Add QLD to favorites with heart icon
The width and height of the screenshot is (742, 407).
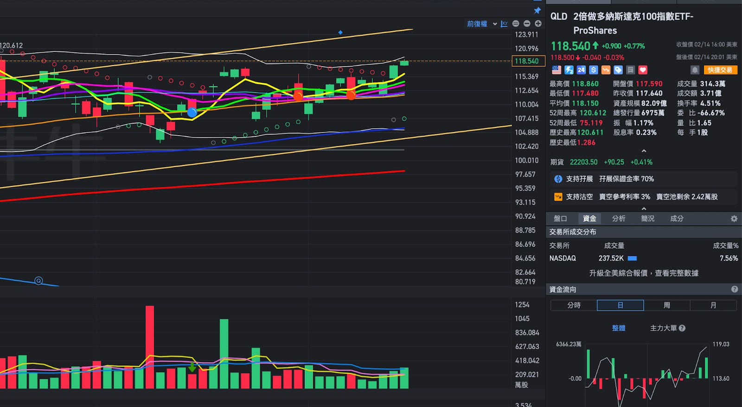[643, 70]
